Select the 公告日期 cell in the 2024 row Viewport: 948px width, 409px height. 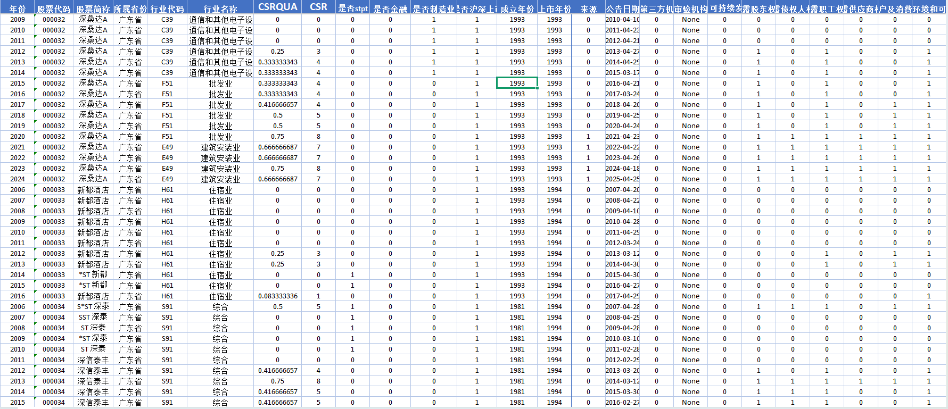[622, 179]
